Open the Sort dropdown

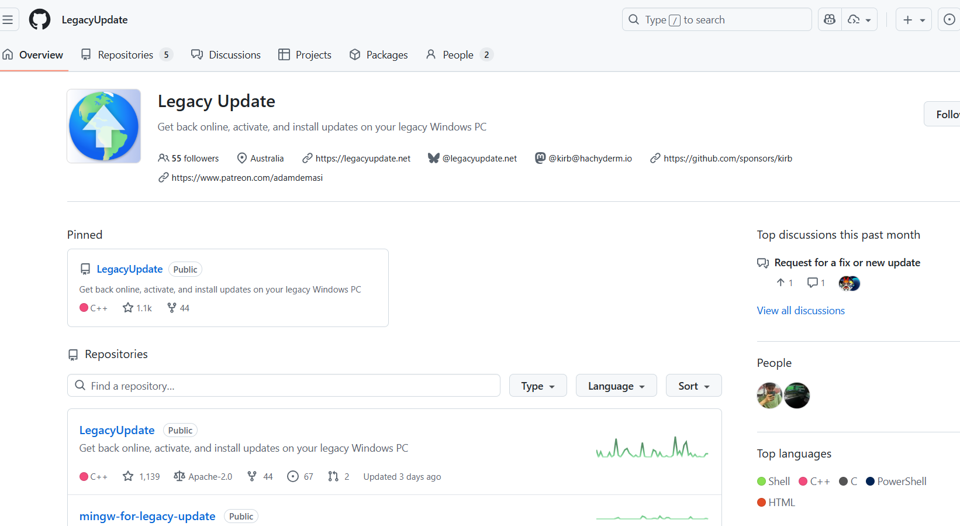pyautogui.click(x=693, y=386)
